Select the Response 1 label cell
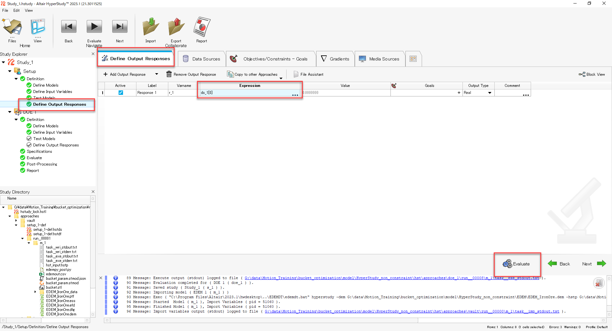Screen dimensions: 612x331 point(152,93)
